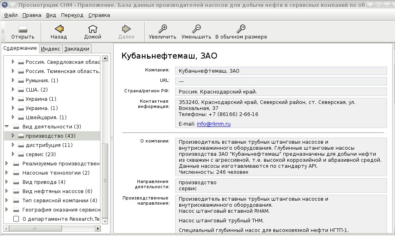The width and height of the screenshot is (395, 236).
Task: Switch to the Закладки tab
Action: tap(77, 49)
